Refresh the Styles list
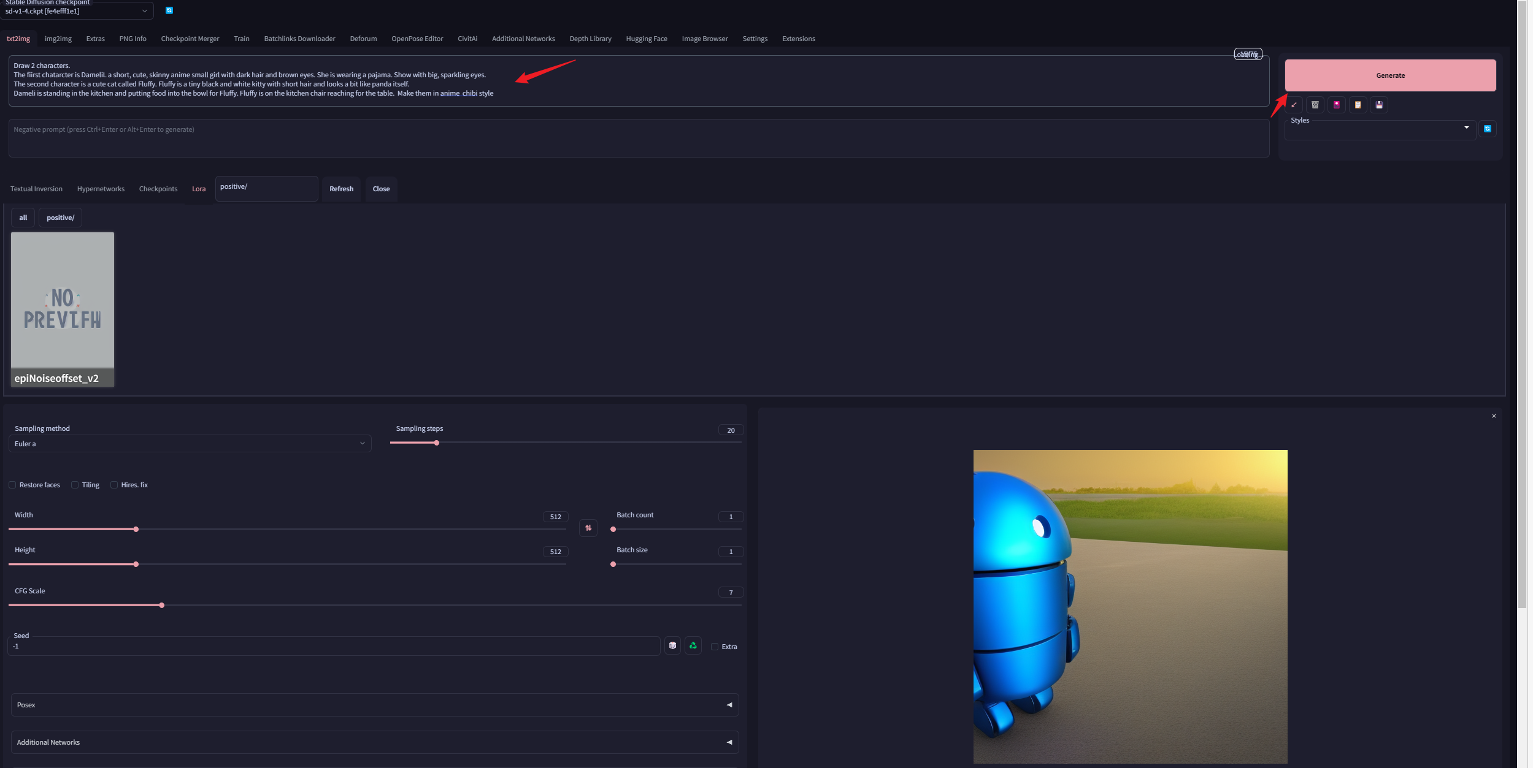This screenshot has width=1533, height=768. click(1488, 129)
